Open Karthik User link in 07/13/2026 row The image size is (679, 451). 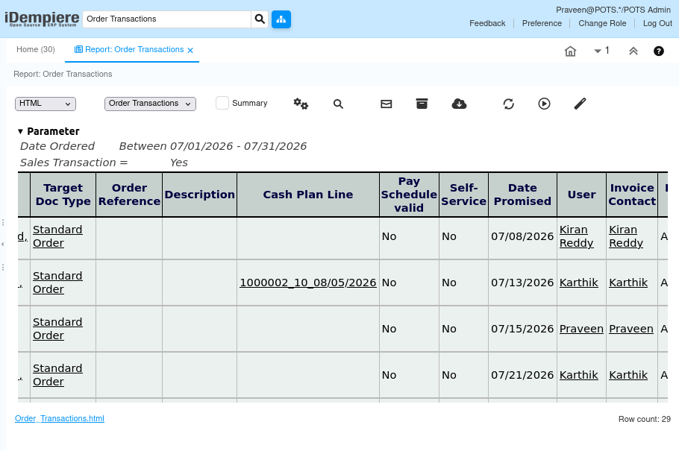[578, 283]
